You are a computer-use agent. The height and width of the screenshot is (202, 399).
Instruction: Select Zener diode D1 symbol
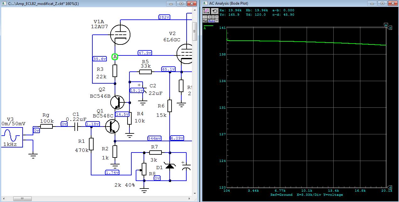click(x=170, y=166)
